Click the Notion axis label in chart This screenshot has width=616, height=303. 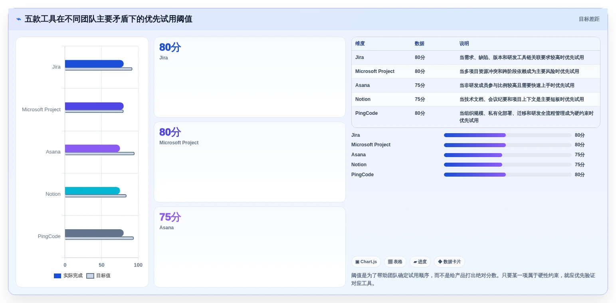[x=53, y=194]
